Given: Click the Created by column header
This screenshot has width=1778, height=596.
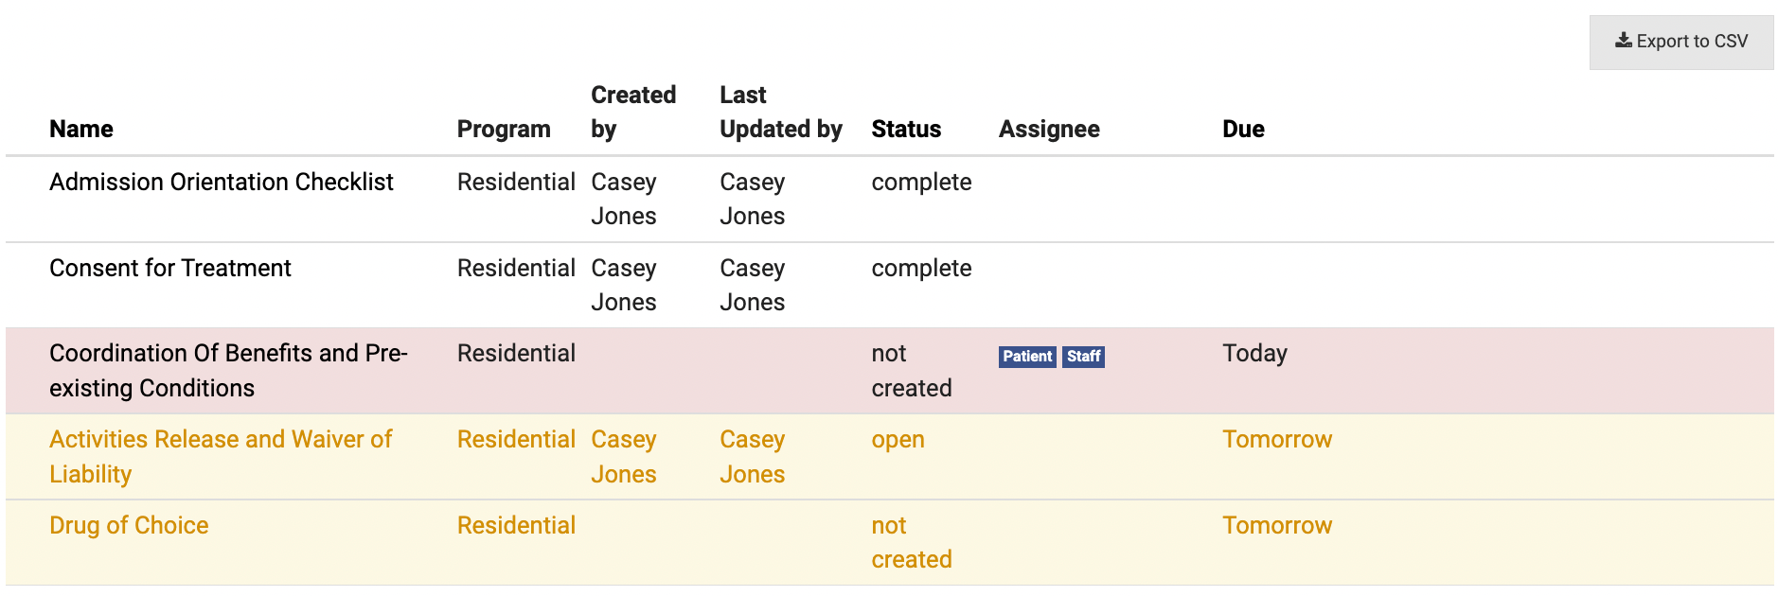Looking at the screenshot, I should pyautogui.click(x=632, y=112).
